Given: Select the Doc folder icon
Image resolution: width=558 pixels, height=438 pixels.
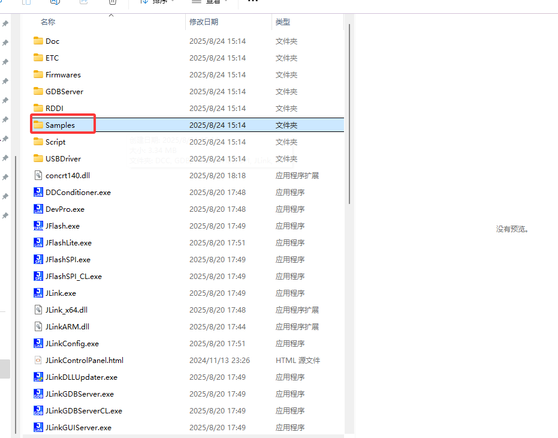Looking at the screenshot, I should click(38, 41).
